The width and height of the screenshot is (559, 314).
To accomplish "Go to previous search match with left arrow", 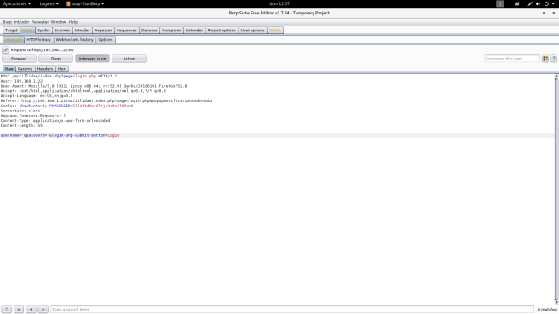I will 19,310.
